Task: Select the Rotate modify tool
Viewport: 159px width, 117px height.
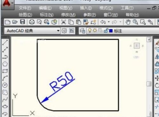Action: (157, 85)
